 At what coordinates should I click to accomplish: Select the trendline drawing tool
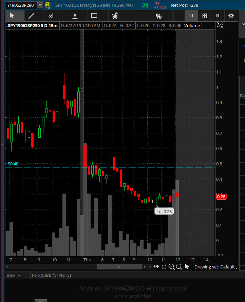point(31,16)
